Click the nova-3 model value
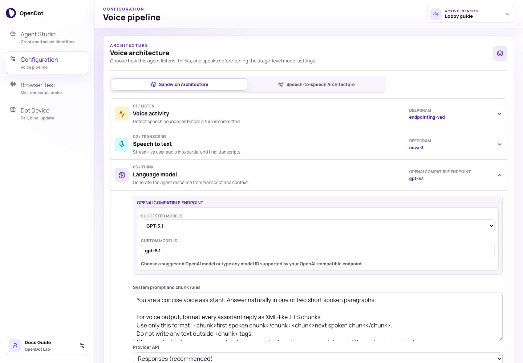Image resolution: width=523 pixels, height=363 pixels. [416, 148]
